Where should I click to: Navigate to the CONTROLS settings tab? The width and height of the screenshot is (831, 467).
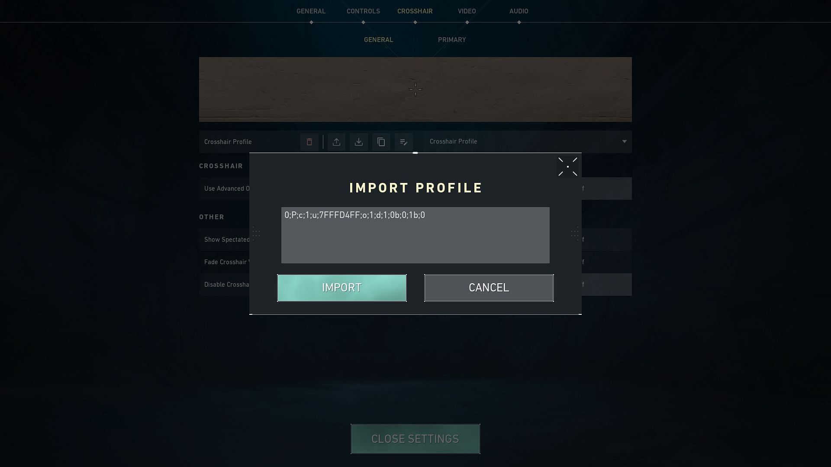point(363,11)
